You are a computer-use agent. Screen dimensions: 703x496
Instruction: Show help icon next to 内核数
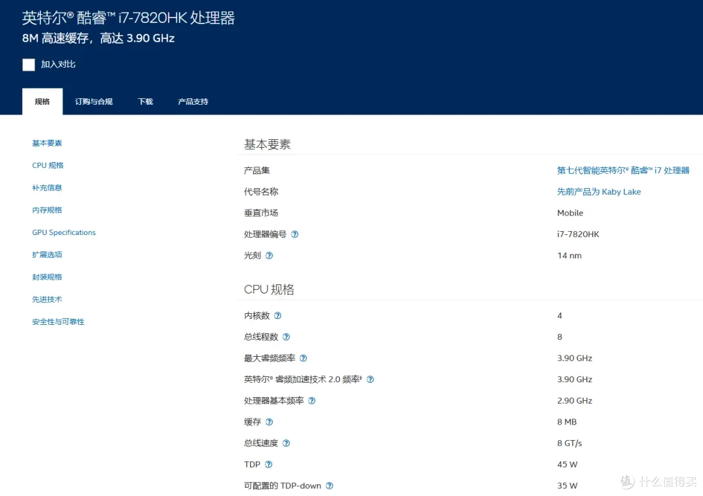[x=277, y=316]
